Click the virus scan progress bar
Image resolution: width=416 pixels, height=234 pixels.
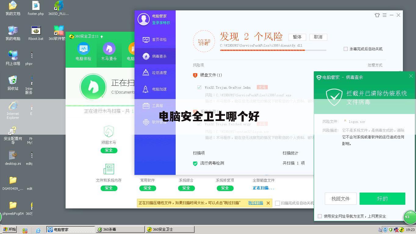[x=273, y=50]
